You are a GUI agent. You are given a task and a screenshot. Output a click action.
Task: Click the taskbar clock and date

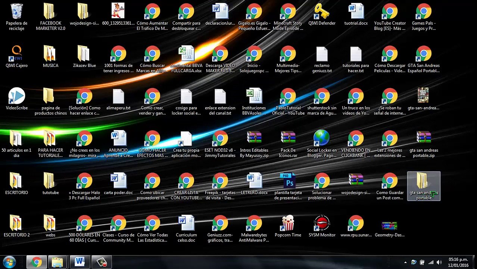(458, 262)
